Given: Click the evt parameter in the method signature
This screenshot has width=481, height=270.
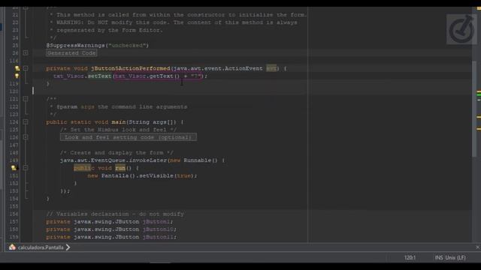Looking at the screenshot, I should coord(271,68).
